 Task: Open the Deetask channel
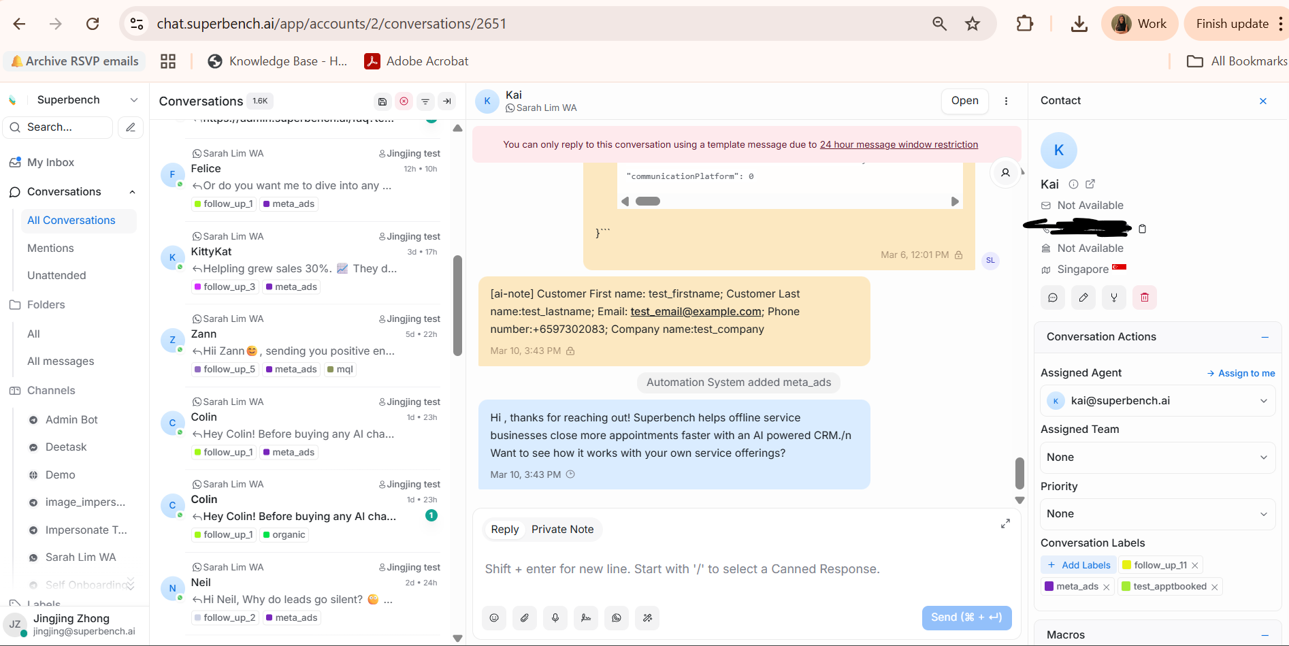tap(66, 447)
